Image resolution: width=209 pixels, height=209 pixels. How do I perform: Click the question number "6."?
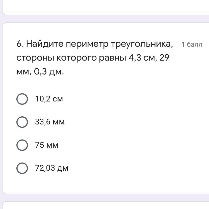20,44
